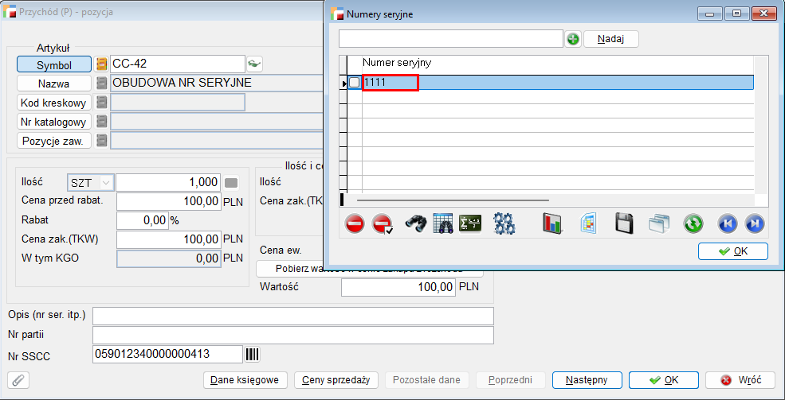Open the SZT unit dropdown
Image resolution: width=785 pixels, height=400 pixels.
pos(92,182)
